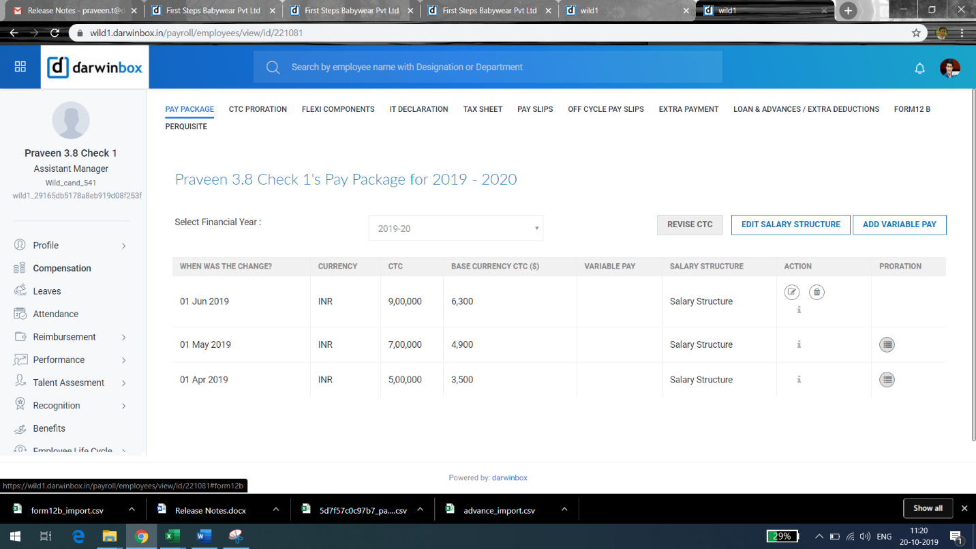This screenshot has height=549, width=976.
Task: Open the notifications bell
Action: 919,68
